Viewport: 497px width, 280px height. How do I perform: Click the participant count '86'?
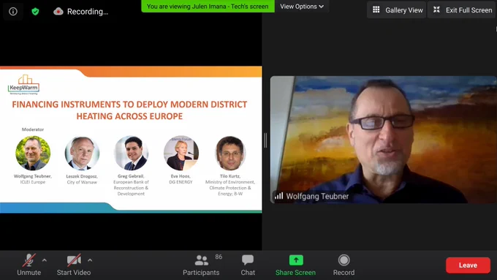(x=219, y=257)
